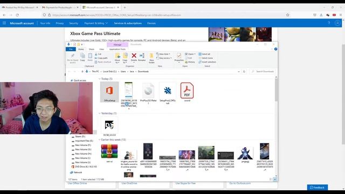Open the Copy to dropdown

pos(125,58)
